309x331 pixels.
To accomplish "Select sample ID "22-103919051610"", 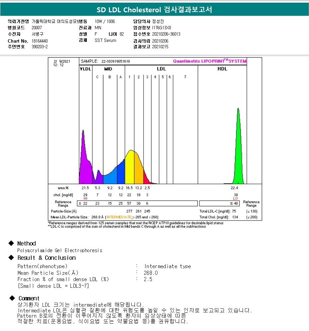I will (x=116, y=61).
